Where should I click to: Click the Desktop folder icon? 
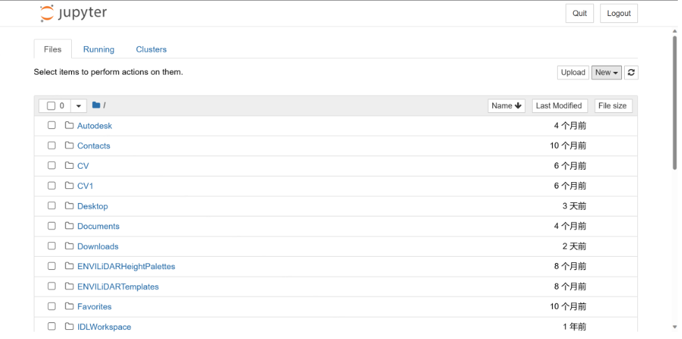coord(69,206)
